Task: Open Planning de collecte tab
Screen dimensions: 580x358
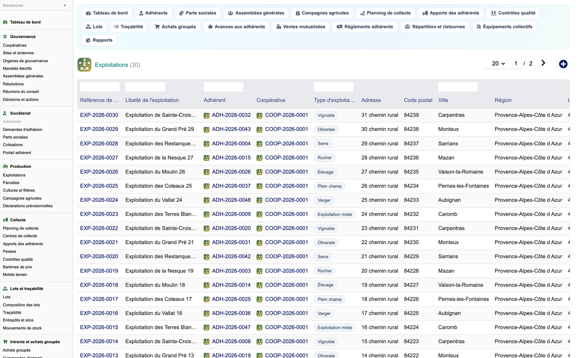Action: pyautogui.click(x=385, y=13)
